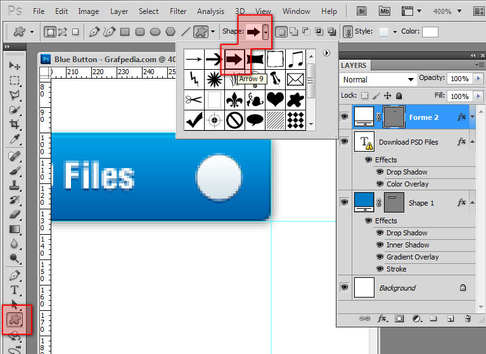Toggle Color Overlay effect visibility
Screen dimensions: 486x354
coord(380,184)
